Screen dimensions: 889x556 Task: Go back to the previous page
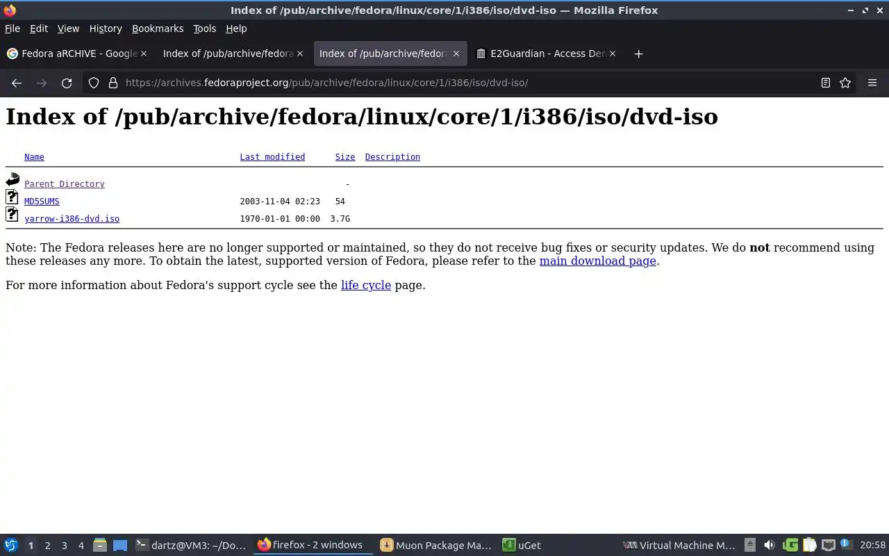17,83
